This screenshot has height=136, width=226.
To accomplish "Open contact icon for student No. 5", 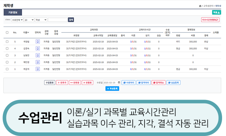I will [38, 42].
